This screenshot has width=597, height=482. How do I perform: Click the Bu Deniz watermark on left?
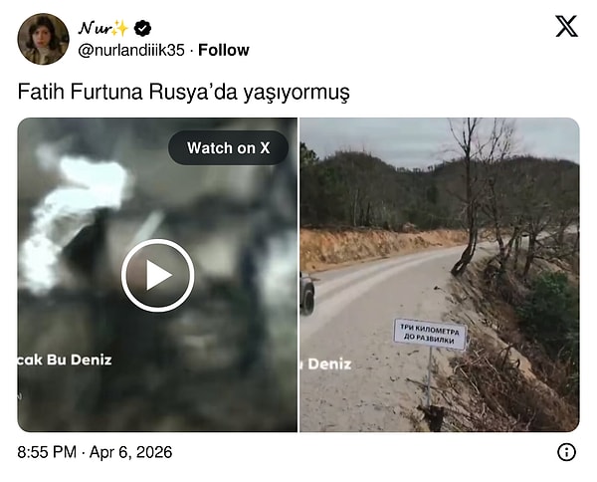(x=65, y=361)
